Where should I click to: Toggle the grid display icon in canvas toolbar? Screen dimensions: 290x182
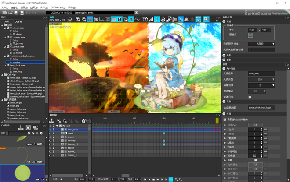pos(90,20)
